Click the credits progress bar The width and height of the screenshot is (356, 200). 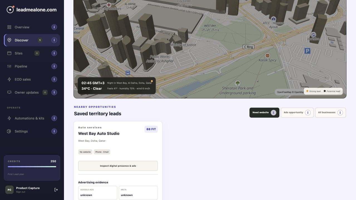(x=32, y=167)
